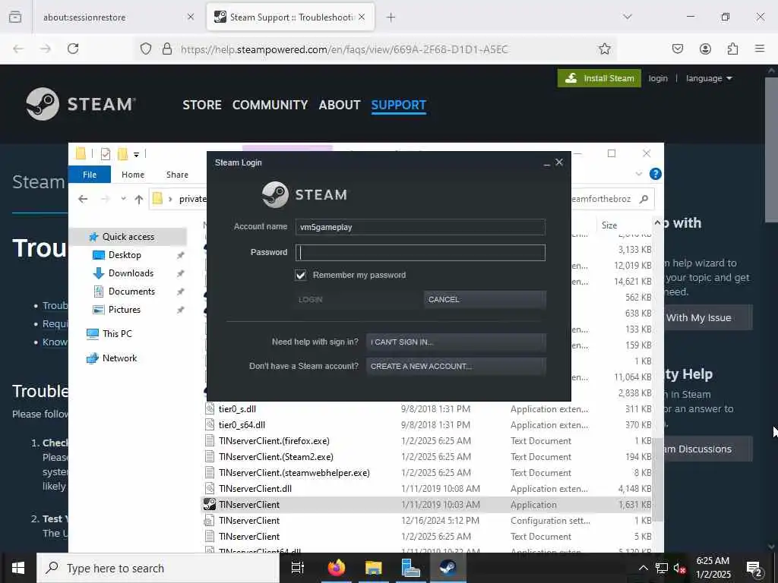The height and width of the screenshot is (583, 778).
Task: Bookmark this page with the star icon
Action: tap(604, 49)
